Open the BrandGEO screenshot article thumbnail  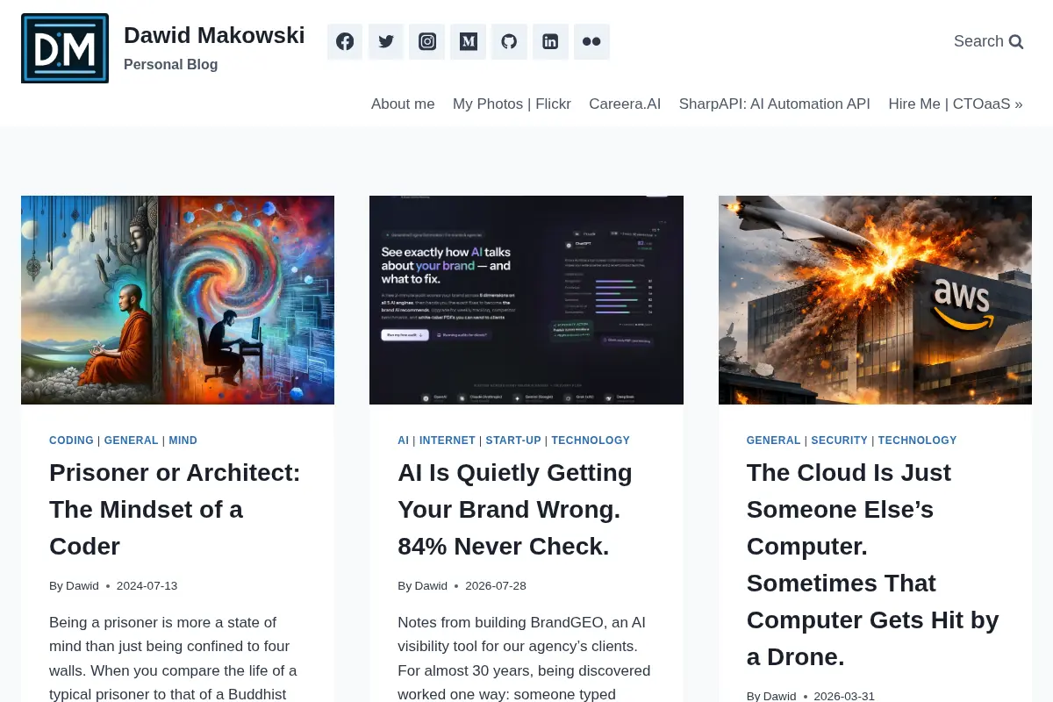(526, 300)
